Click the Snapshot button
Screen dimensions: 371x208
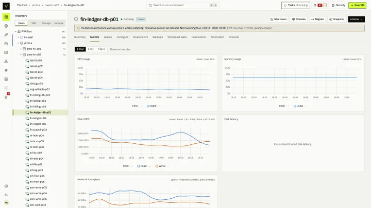click(x=337, y=19)
